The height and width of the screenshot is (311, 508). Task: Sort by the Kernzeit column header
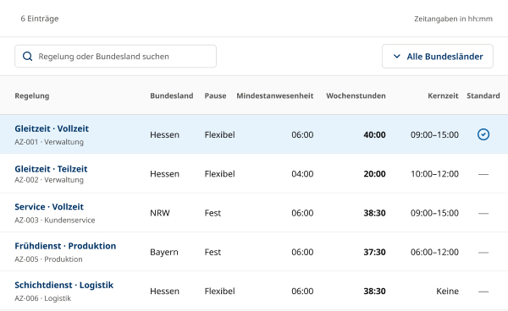coord(443,95)
